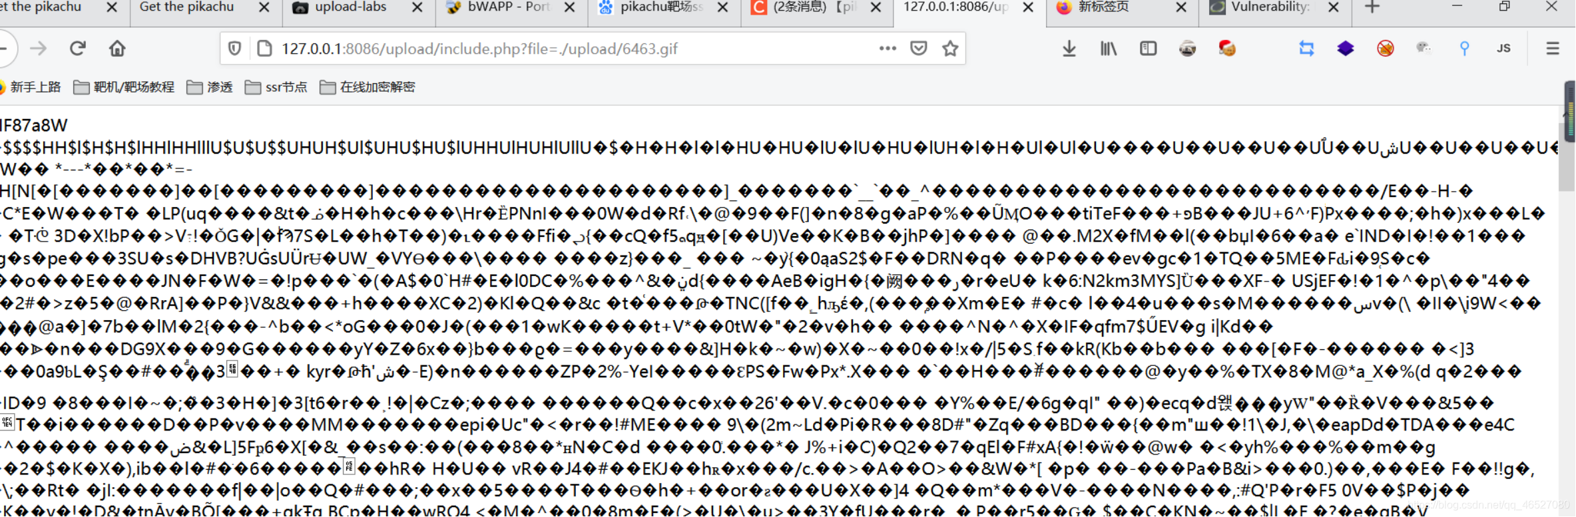Open page actions three-dot menu
The image size is (1576, 517).
coord(888,48)
